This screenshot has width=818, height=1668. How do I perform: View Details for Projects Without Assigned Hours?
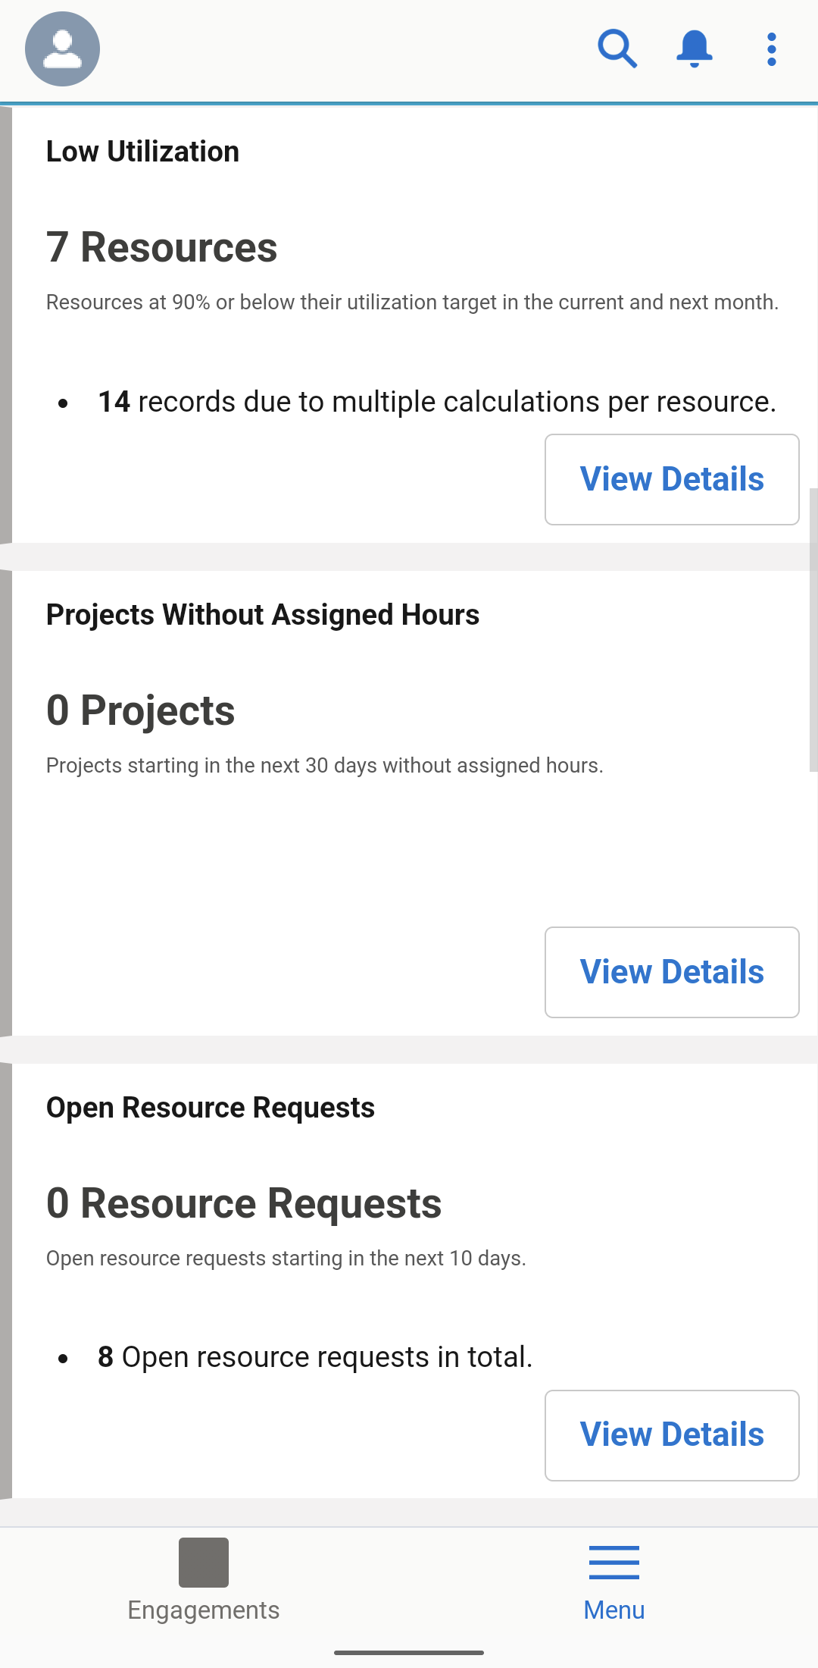672,972
